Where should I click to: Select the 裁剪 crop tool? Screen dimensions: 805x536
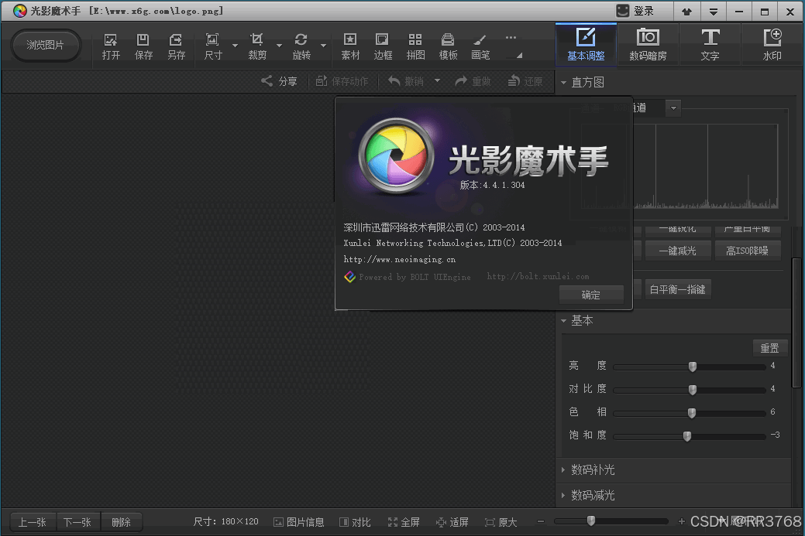257,46
